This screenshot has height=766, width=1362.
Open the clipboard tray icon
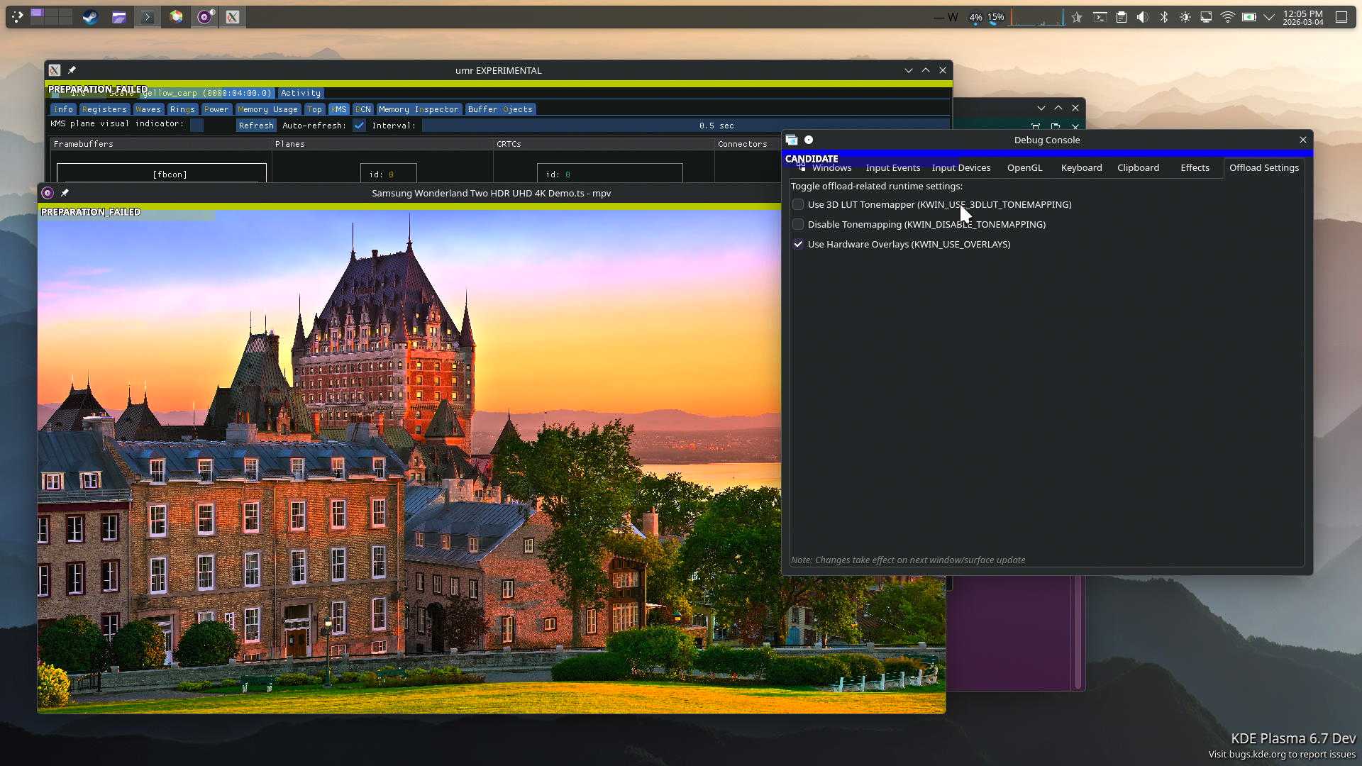1121,17
